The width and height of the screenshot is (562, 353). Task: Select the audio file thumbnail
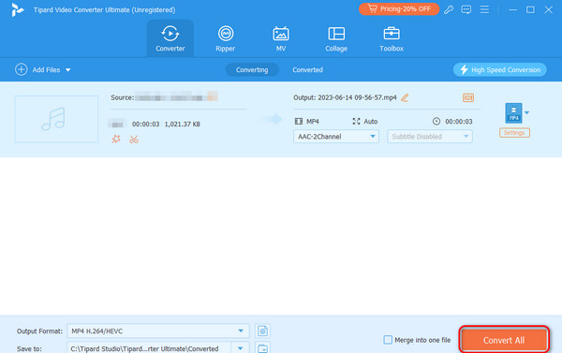coord(56,119)
